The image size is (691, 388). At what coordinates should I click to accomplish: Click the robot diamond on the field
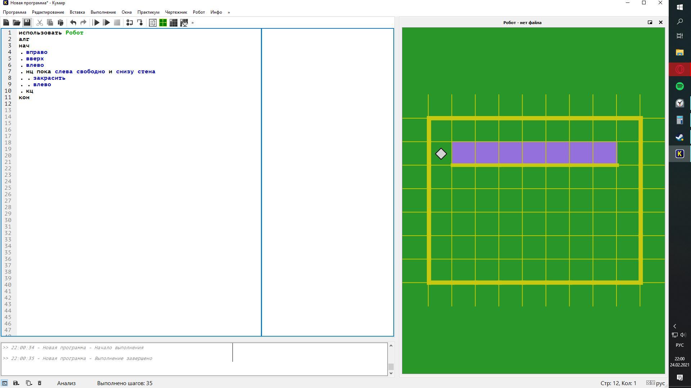point(441,154)
